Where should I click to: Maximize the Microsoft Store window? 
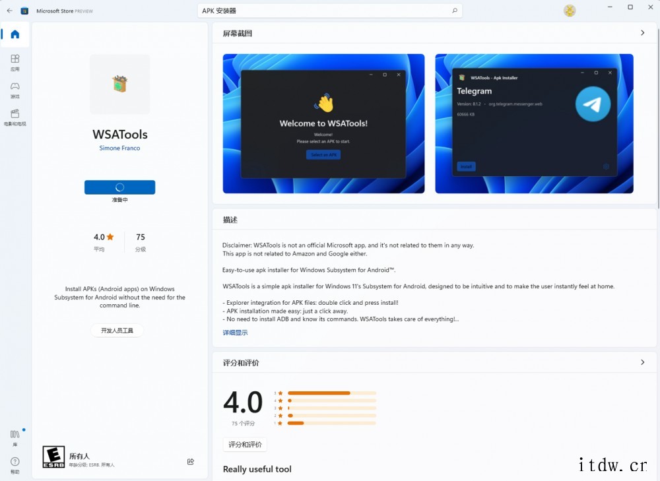pos(630,7)
